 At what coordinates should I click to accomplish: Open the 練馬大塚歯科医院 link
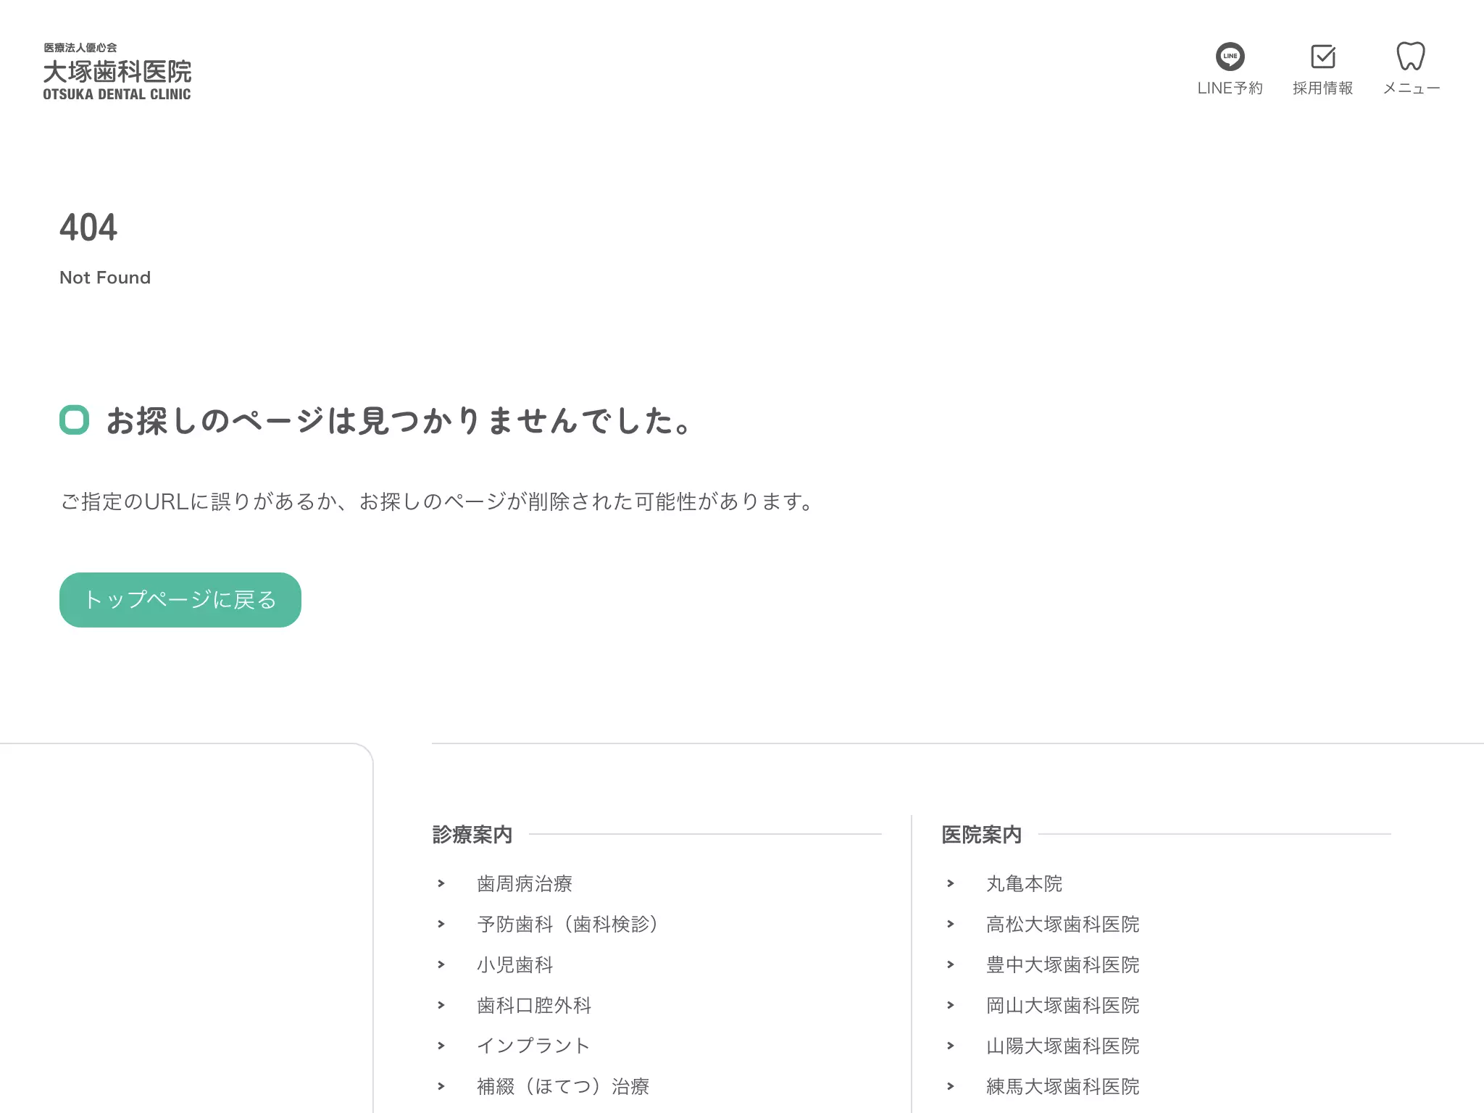pyautogui.click(x=1063, y=1086)
